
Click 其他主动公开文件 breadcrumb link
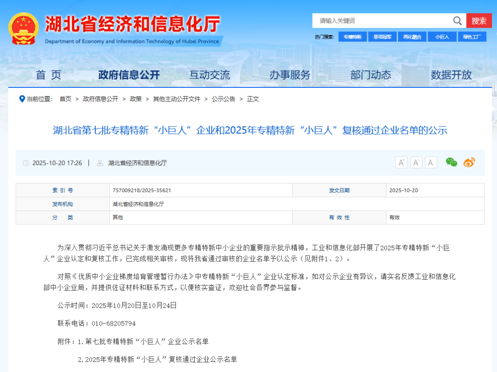(x=177, y=99)
